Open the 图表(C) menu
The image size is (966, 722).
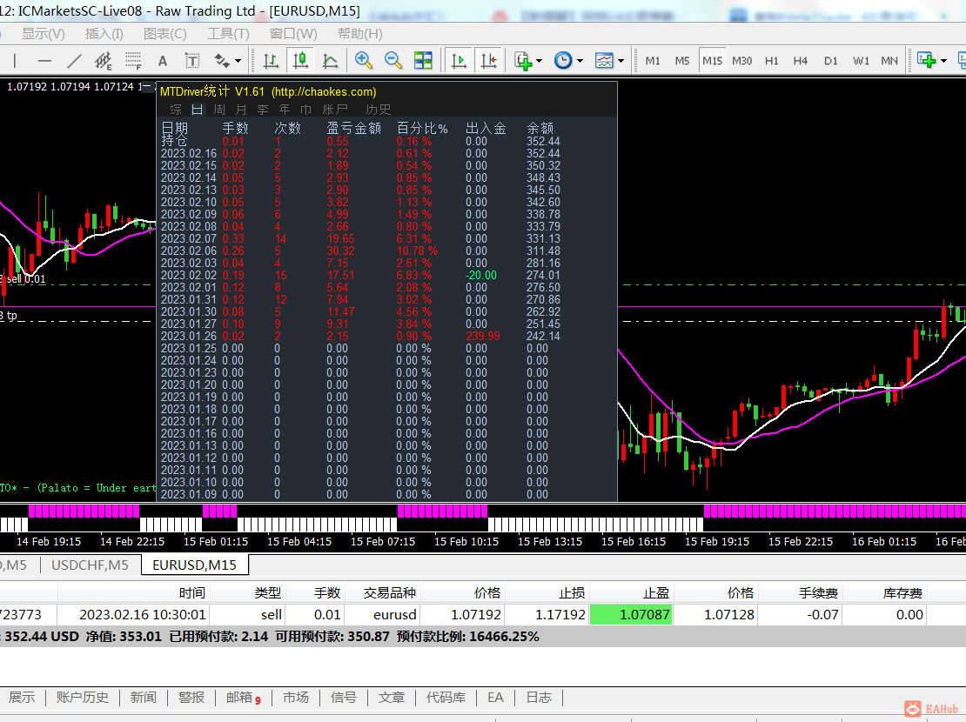coord(165,34)
